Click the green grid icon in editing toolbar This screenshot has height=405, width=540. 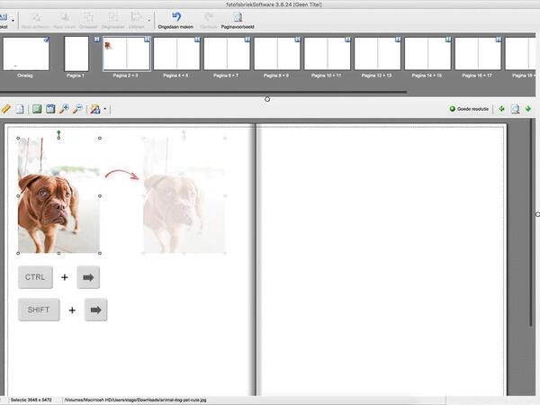tap(37, 109)
